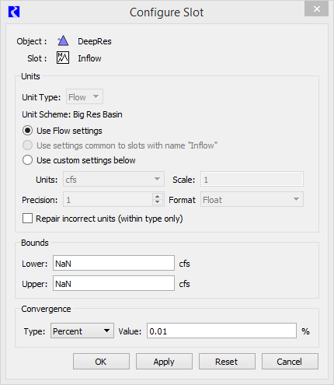This screenshot has width=334, height=385.
Task: Open the Convergence Type Percent dropdown
Action: point(82,331)
